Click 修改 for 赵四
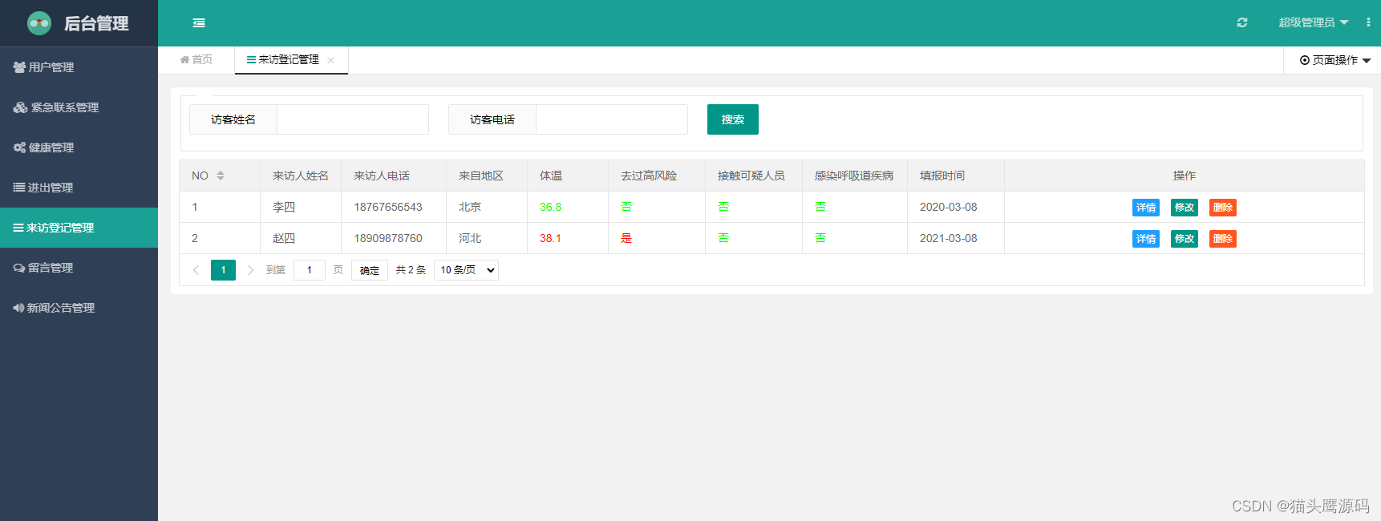Screen dimensions: 1381x521 [x=1185, y=239]
